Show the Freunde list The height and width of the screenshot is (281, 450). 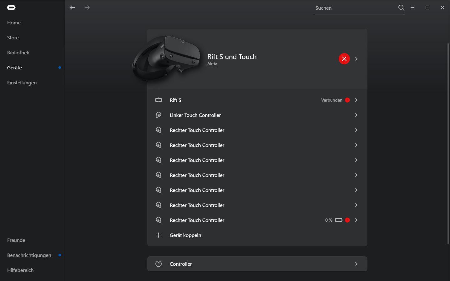pos(16,240)
